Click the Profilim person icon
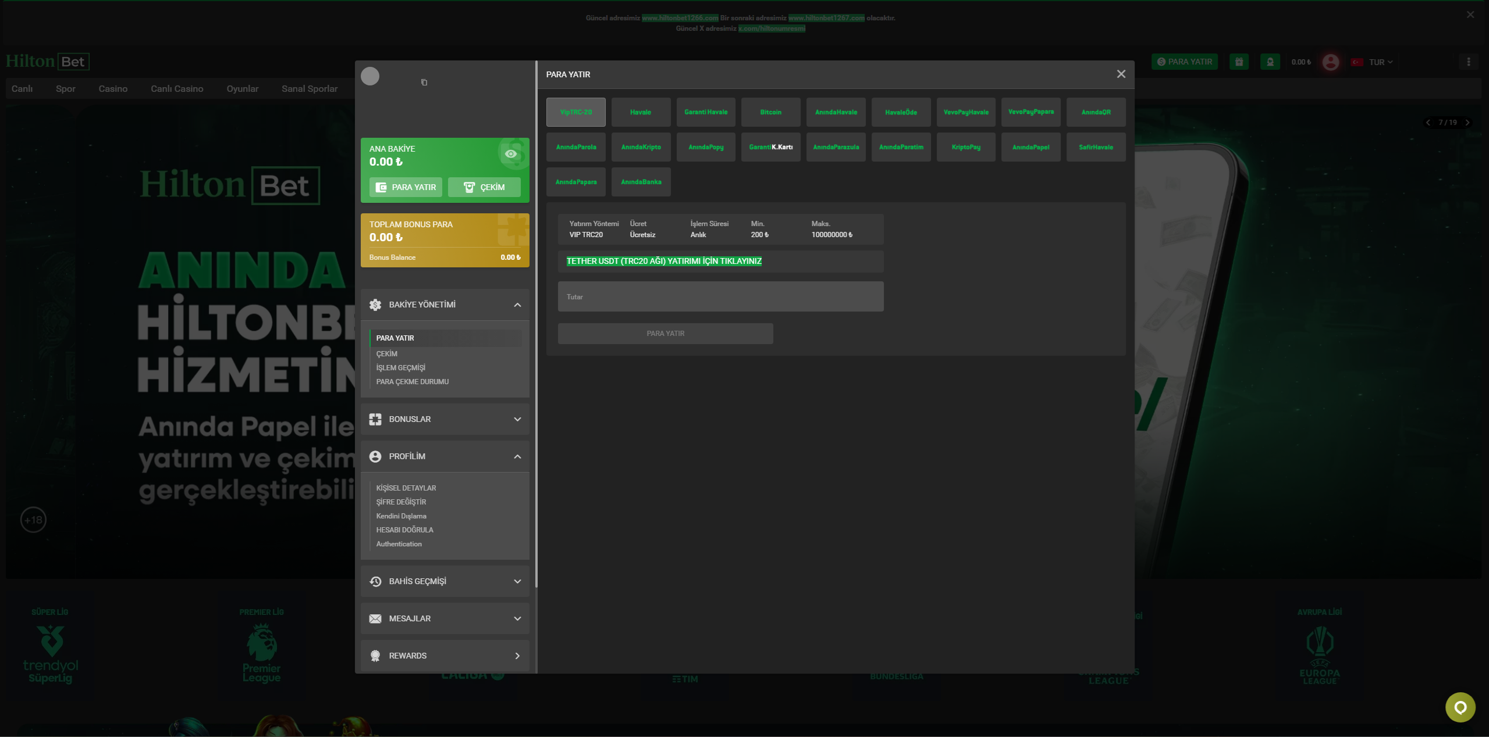Image resolution: width=1489 pixels, height=737 pixels. [375, 456]
